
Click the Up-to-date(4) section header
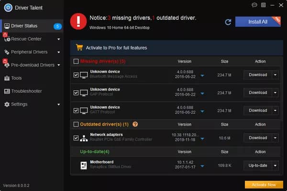click(95, 152)
